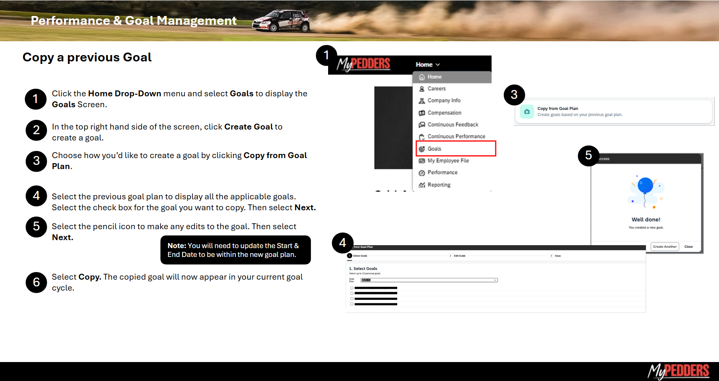Tick the first goal checkbox in the list
Viewport: 719px width, 381px height.
[x=352, y=288]
